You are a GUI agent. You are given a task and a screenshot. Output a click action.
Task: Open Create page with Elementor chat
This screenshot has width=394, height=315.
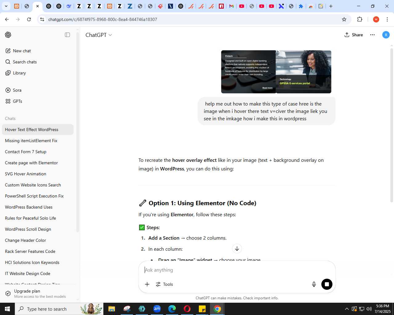(x=38, y=163)
